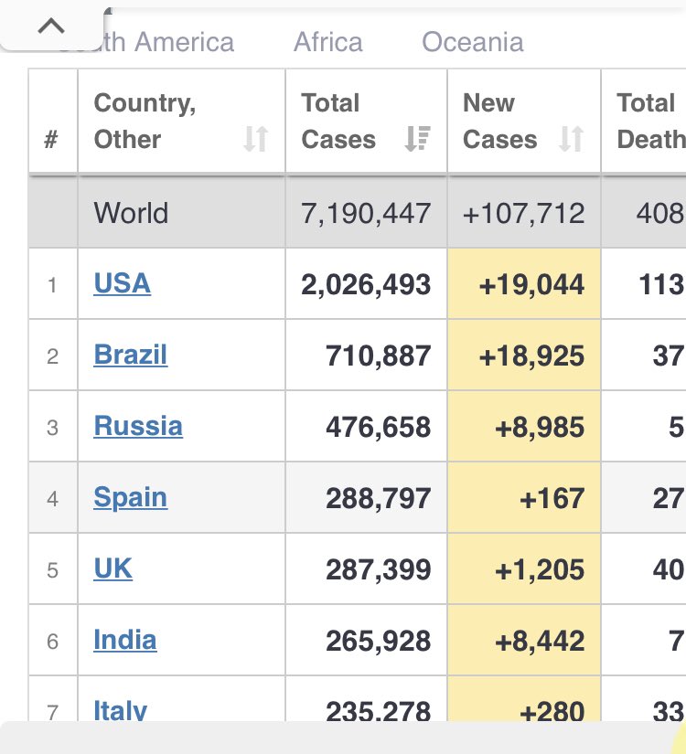The height and width of the screenshot is (754, 686).
Task: Open the Italy country link
Action: [x=121, y=710]
